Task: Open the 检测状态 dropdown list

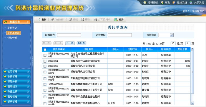Action: point(172,35)
